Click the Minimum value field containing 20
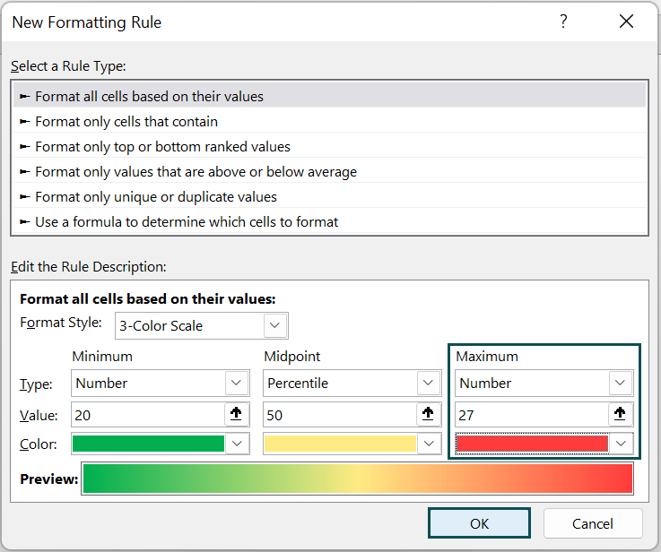This screenshot has width=661, height=552. point(148,415)
